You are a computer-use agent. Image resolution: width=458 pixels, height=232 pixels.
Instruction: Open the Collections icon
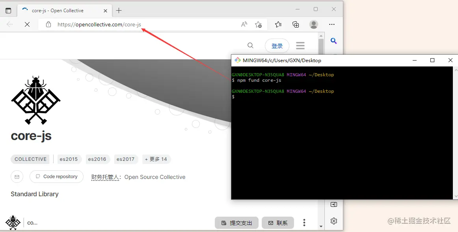click(296, 24)
